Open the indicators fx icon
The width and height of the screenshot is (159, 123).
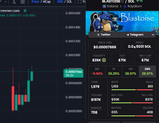coord(14,2)
